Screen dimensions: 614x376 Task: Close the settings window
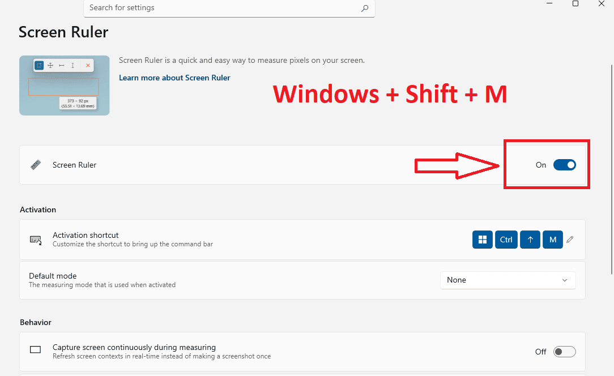pos(602,3)
